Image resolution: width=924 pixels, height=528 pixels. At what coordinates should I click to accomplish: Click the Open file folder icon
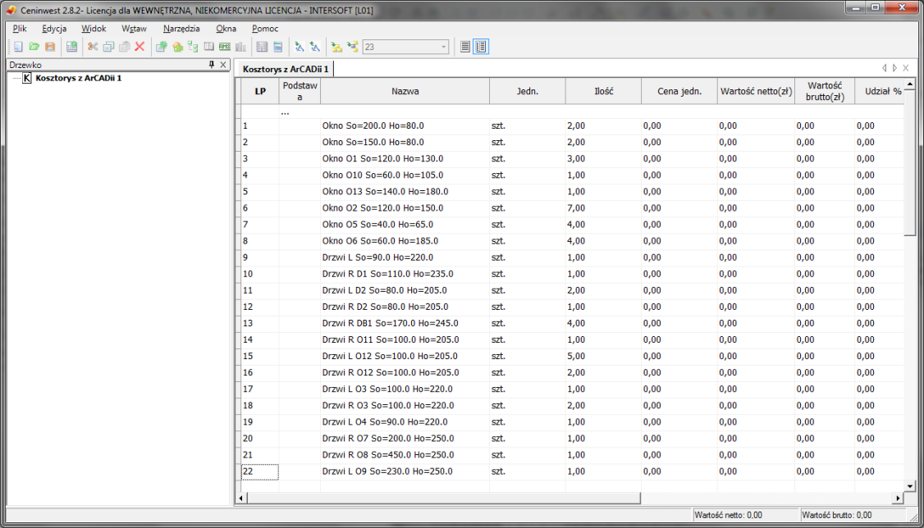(34, 47)
